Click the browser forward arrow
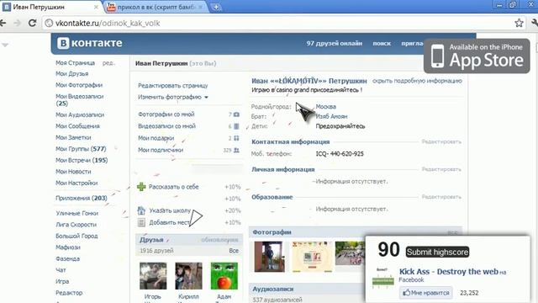The image size is (538, 303). pyautogui.click(x=17, y=23)
